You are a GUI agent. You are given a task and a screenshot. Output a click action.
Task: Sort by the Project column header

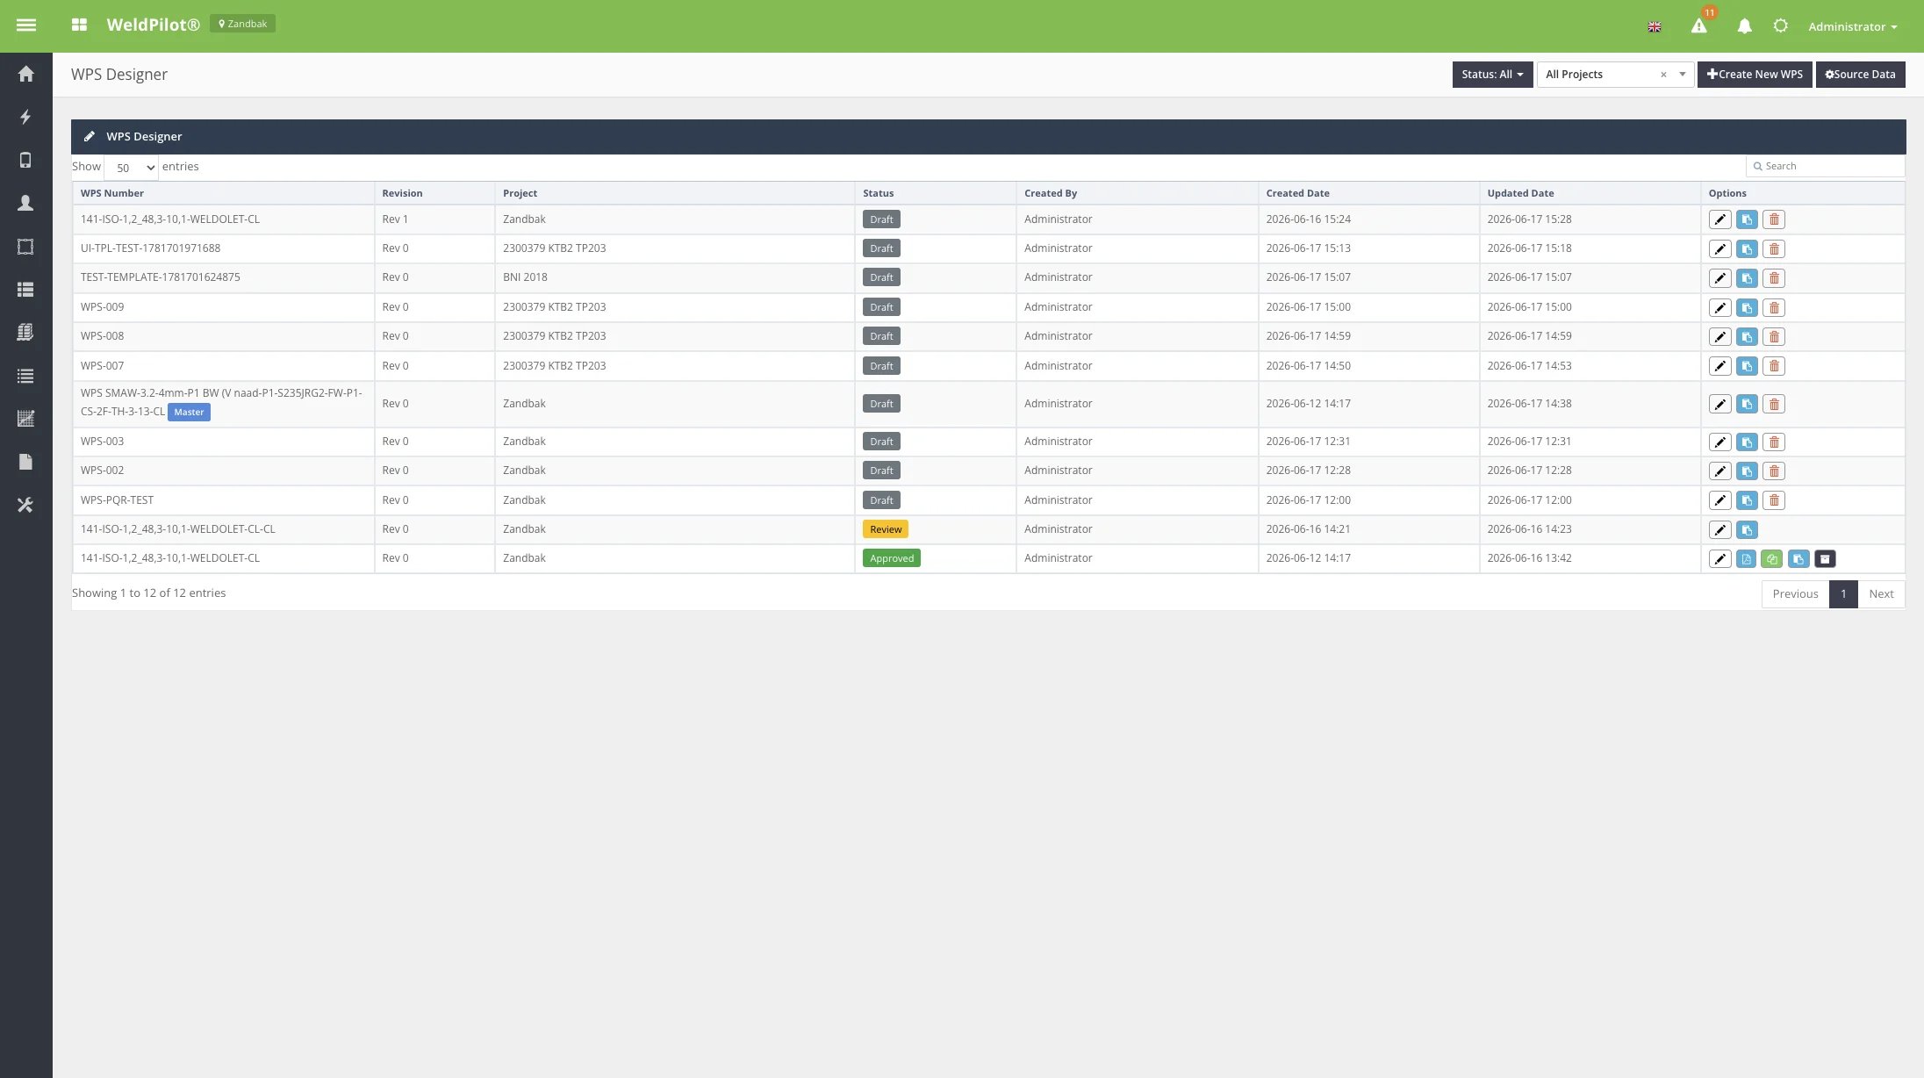point(675,193)
